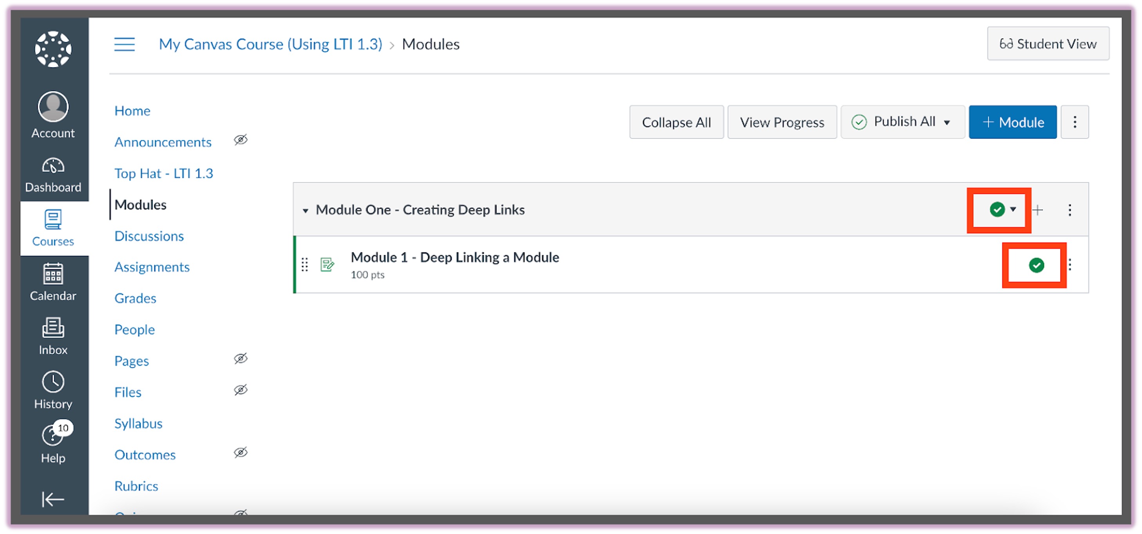Grab the drag handle of Module 1 item
This screenshot has width=1142, height=534.
[304, 265]
